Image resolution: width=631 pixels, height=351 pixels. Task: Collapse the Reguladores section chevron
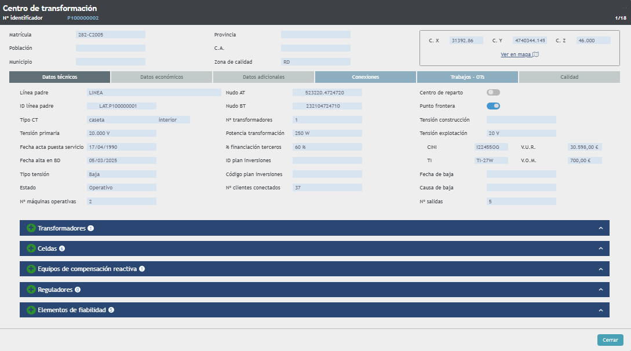pos(601,290)
